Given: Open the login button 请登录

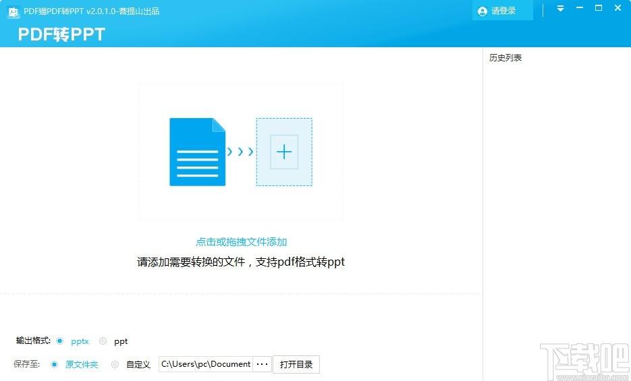Looking at the screenshot, I should [503, 11].
